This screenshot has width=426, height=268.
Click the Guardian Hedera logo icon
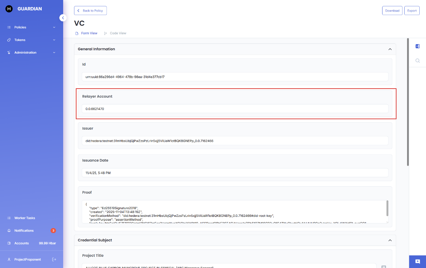pos(9,9)
